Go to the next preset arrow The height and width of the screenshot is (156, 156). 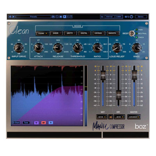point(14,17)
